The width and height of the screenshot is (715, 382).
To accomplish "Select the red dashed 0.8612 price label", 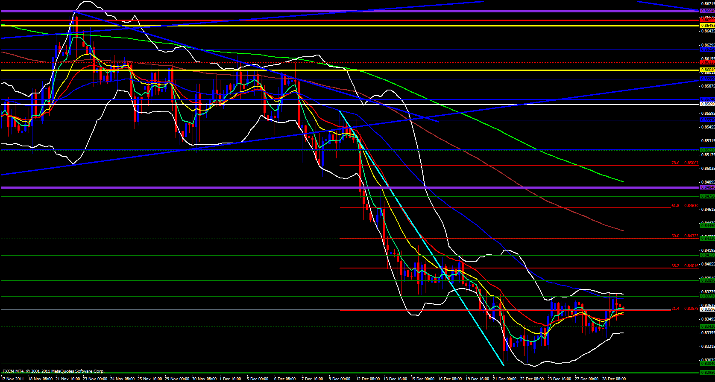I will pos(706,62).
